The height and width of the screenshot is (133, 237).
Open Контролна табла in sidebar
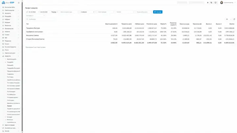click(11, 7)
